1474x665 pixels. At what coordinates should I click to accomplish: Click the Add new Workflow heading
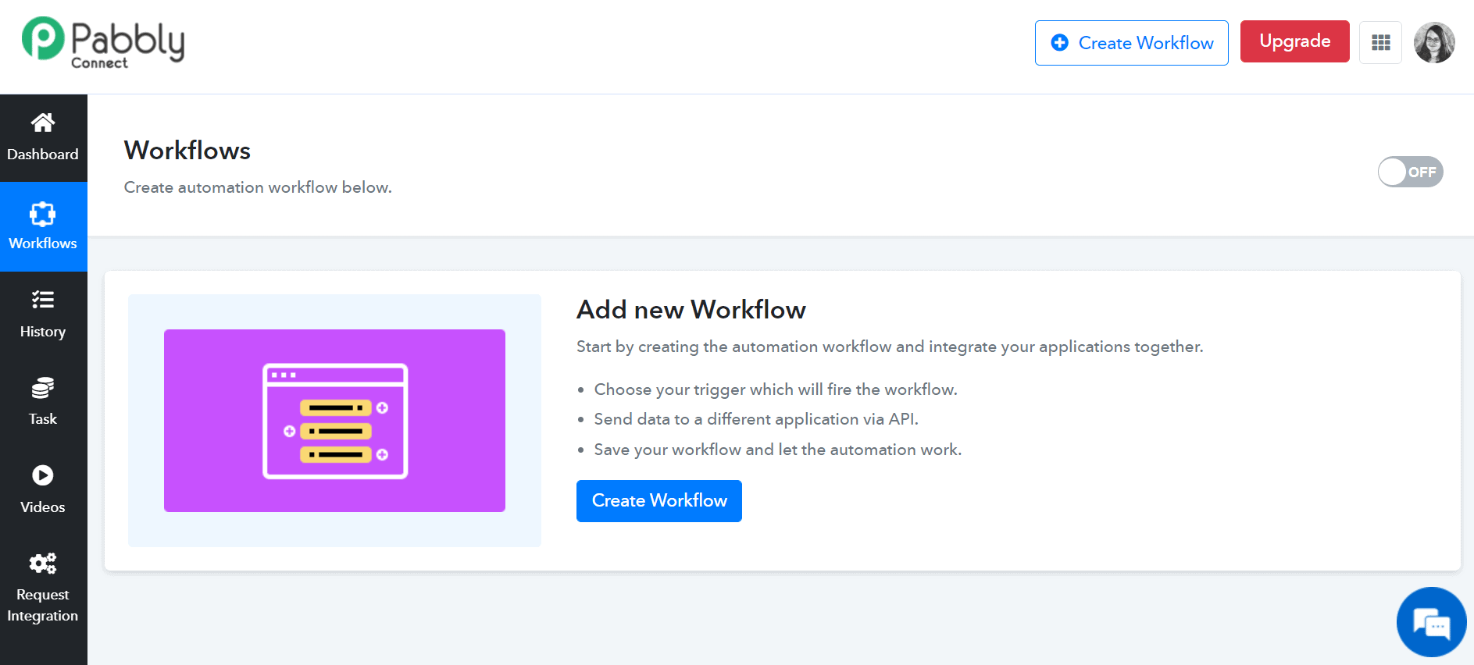691,310
